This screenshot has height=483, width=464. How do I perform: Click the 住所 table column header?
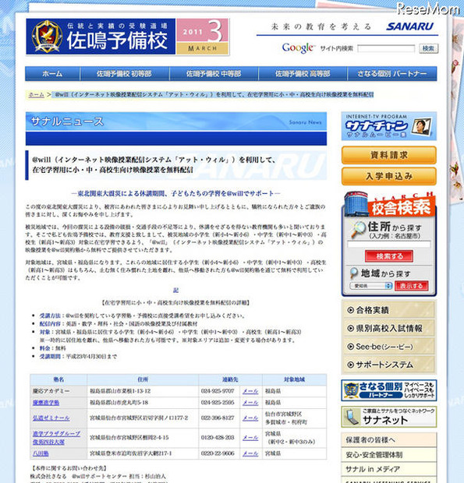click(x=143, y=379)
